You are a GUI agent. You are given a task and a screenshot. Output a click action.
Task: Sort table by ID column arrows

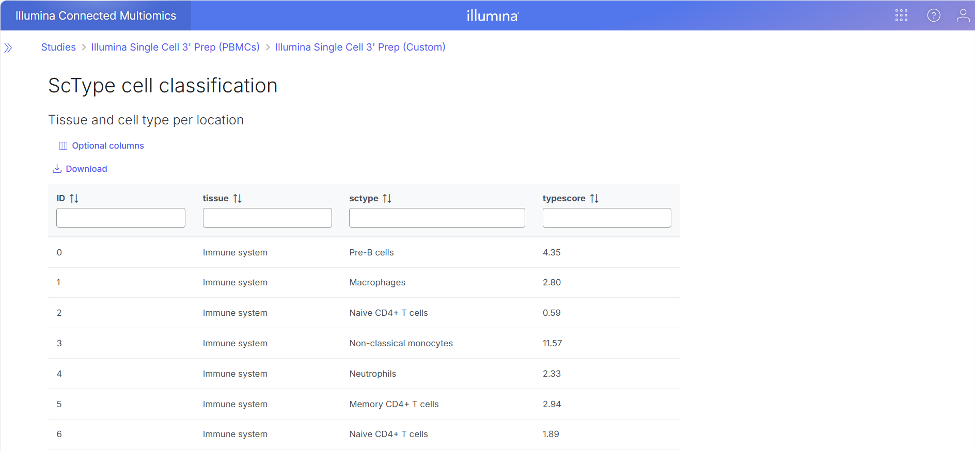pos(74,198)
